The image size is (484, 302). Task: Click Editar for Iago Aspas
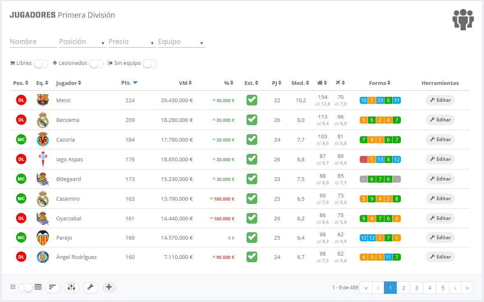440,159
